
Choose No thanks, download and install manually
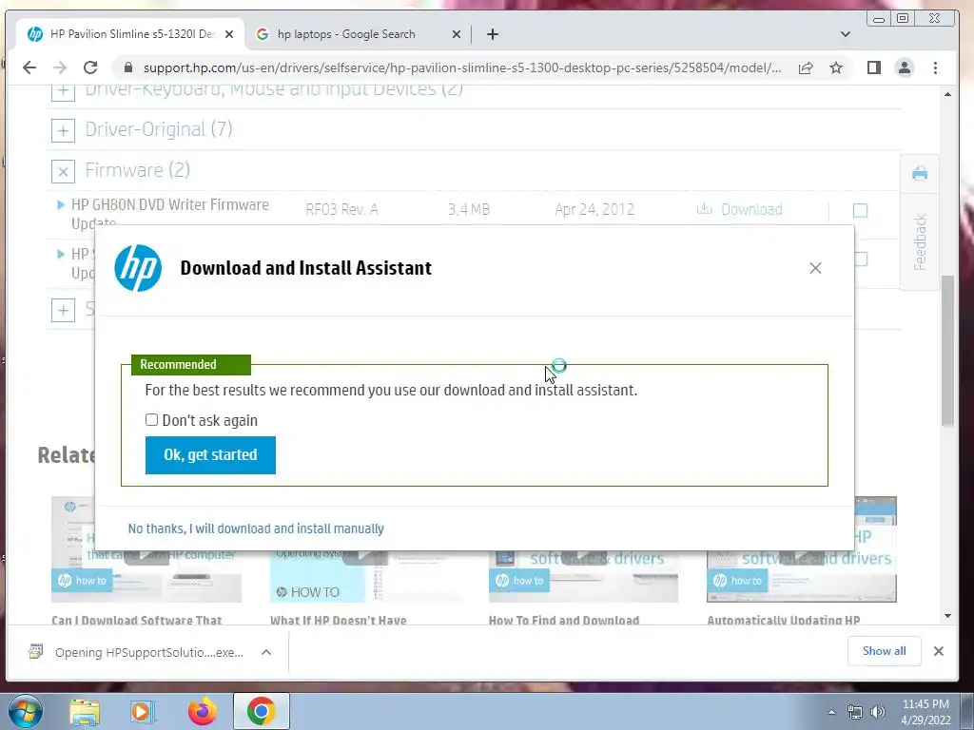(x=256, y=528)
